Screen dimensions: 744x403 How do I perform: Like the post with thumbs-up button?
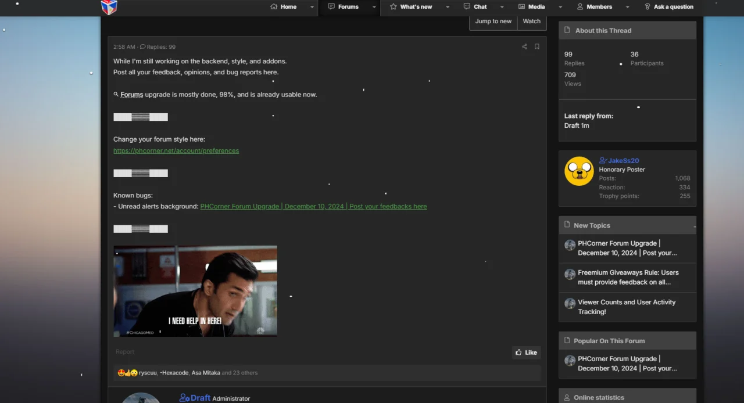click(526, 352)
